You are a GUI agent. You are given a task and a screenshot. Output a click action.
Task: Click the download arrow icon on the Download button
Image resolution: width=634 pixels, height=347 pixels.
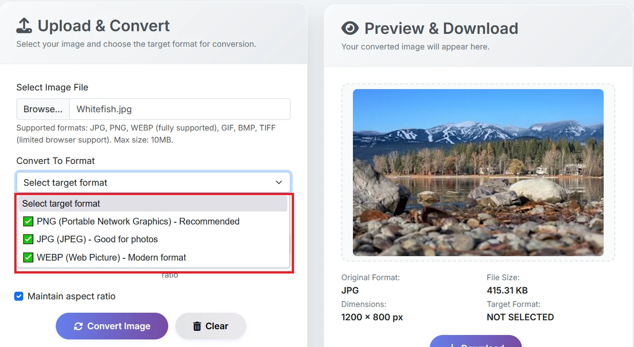pyautogui.click(x=453, y=344)
